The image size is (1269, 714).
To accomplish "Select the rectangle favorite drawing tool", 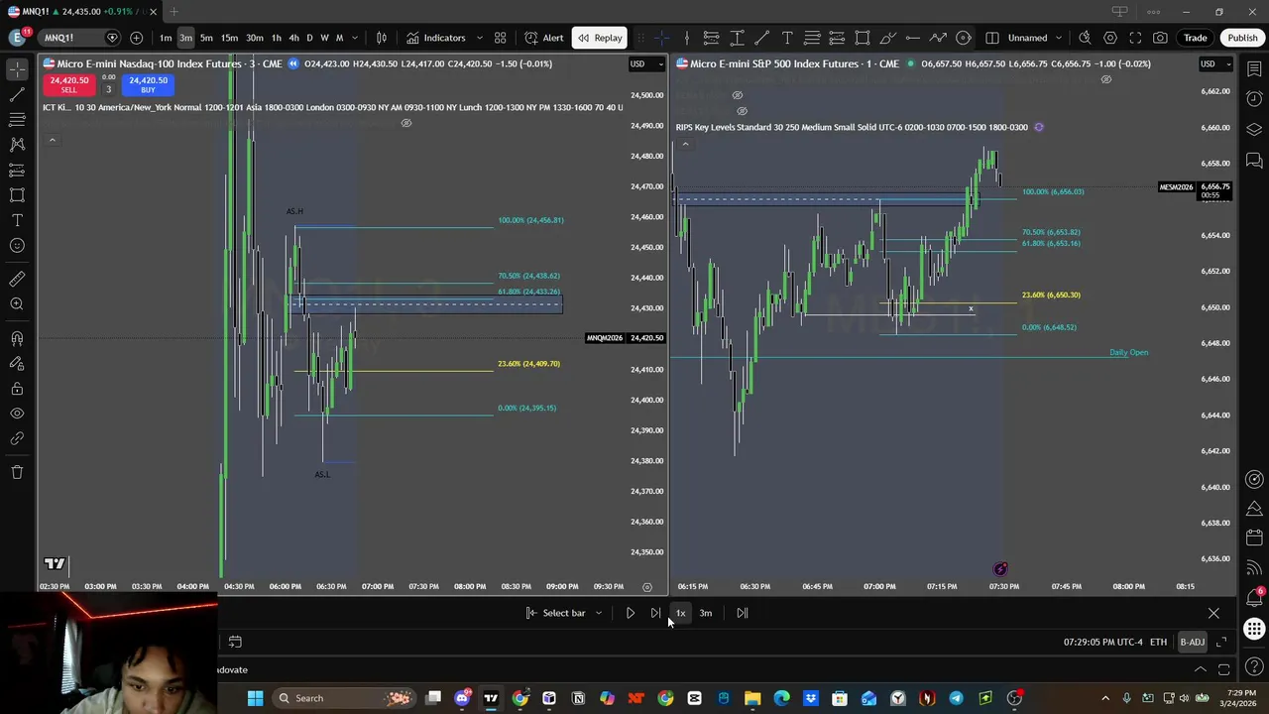I will (x=863, y=38).
